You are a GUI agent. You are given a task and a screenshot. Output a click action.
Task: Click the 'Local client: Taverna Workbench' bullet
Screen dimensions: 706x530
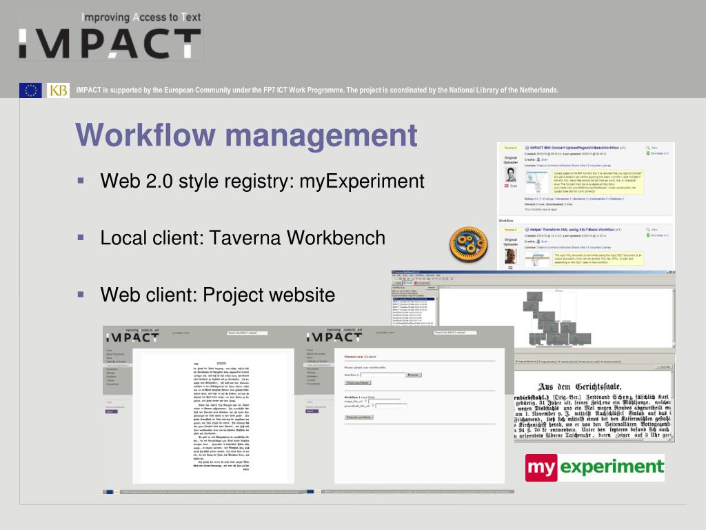(x=243, y=238)
